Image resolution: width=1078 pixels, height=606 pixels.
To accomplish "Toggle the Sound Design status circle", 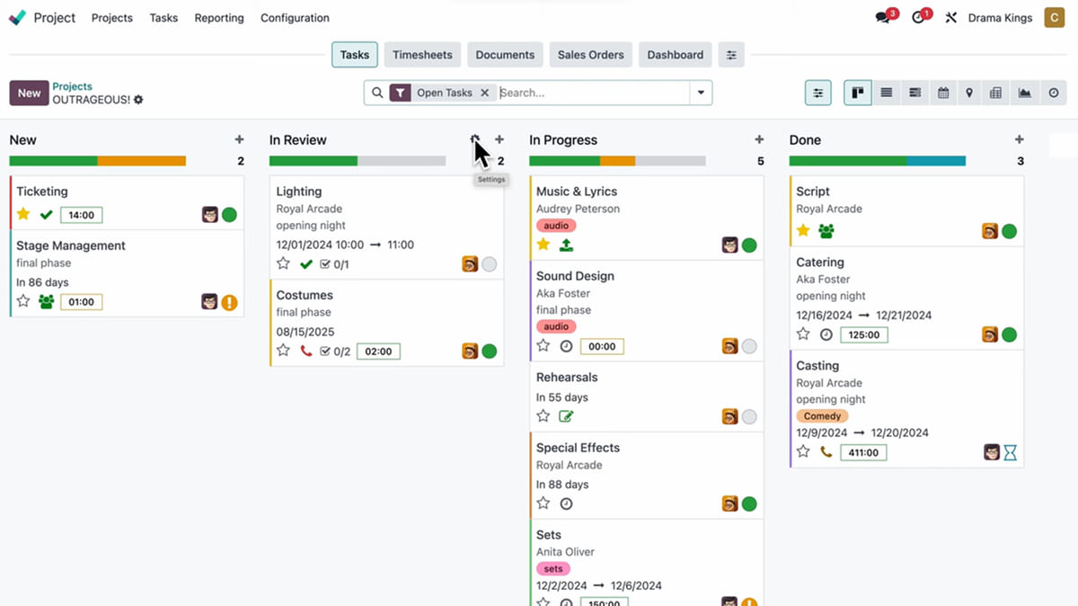I will click(x=749, y=346).
